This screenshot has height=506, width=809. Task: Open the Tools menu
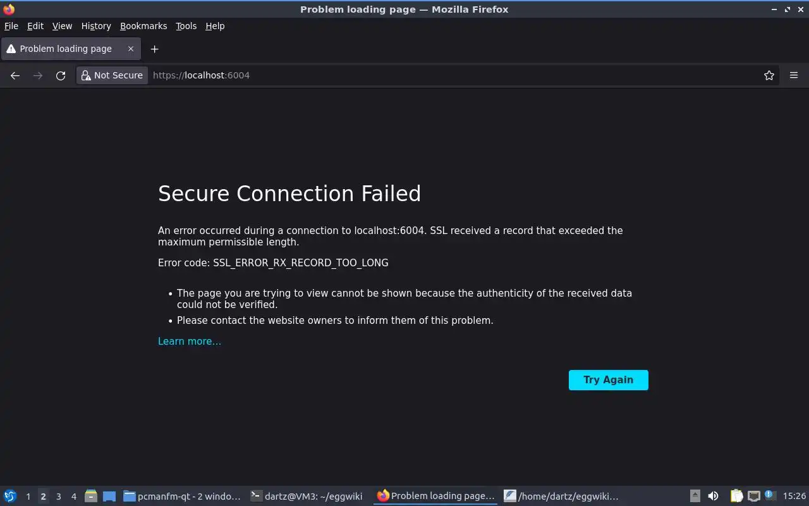[x=186, y=26]
